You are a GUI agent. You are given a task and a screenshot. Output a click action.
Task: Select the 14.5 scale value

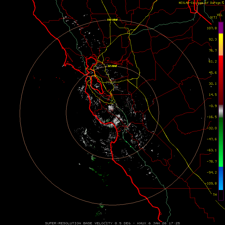click(x=213, y=95)
